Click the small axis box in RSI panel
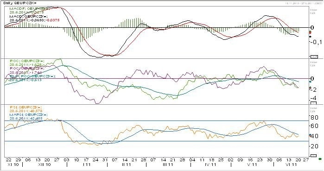This screenshot has width=324, height=171. point(313,156)
